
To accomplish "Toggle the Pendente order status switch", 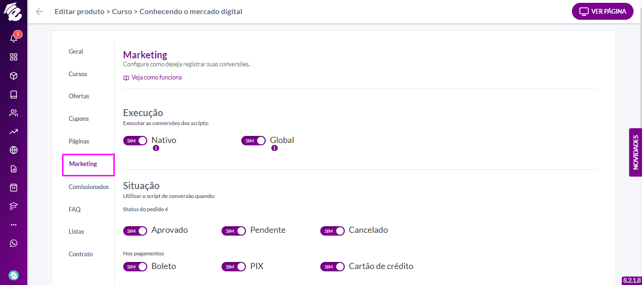I will (x=234, y=231).
